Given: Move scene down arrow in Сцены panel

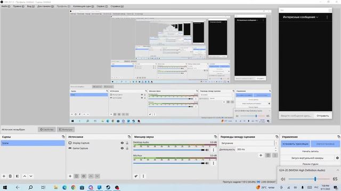Looking at the screenshot, I should (31, 176).
